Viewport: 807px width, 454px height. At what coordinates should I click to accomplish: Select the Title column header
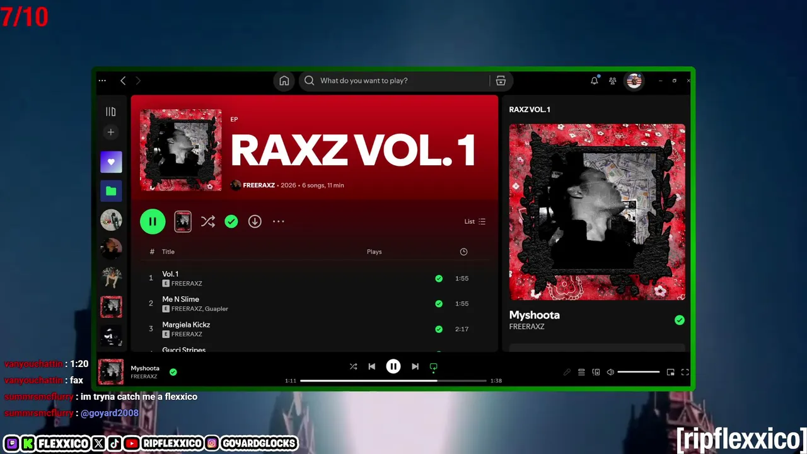pos(168,252)
